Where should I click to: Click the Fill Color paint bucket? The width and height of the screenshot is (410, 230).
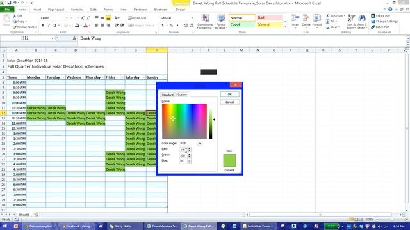77,26
